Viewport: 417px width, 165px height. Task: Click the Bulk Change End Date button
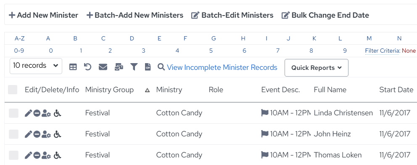point(325,15)
